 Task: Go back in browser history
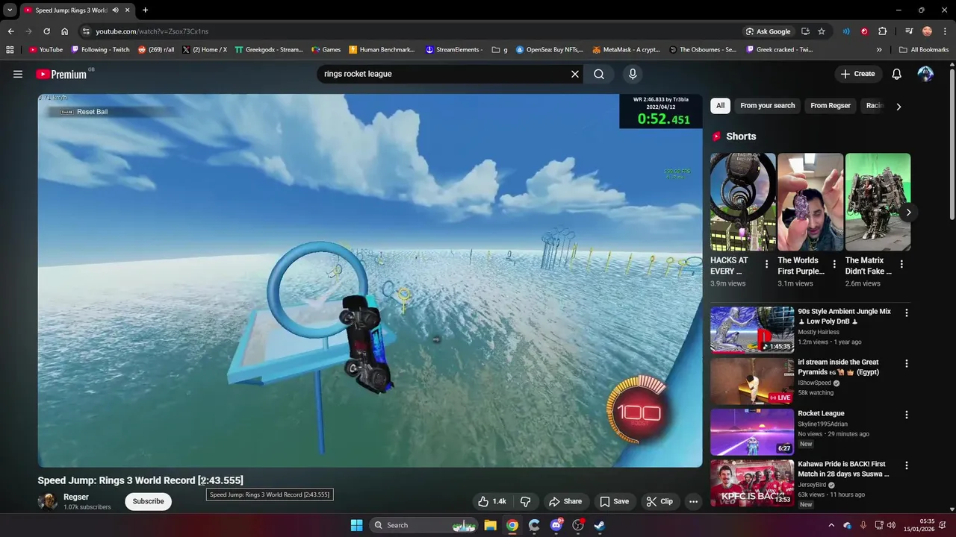coord(10,31)
